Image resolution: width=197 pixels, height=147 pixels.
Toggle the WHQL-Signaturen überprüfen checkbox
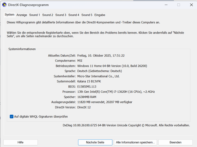point(12,116)
